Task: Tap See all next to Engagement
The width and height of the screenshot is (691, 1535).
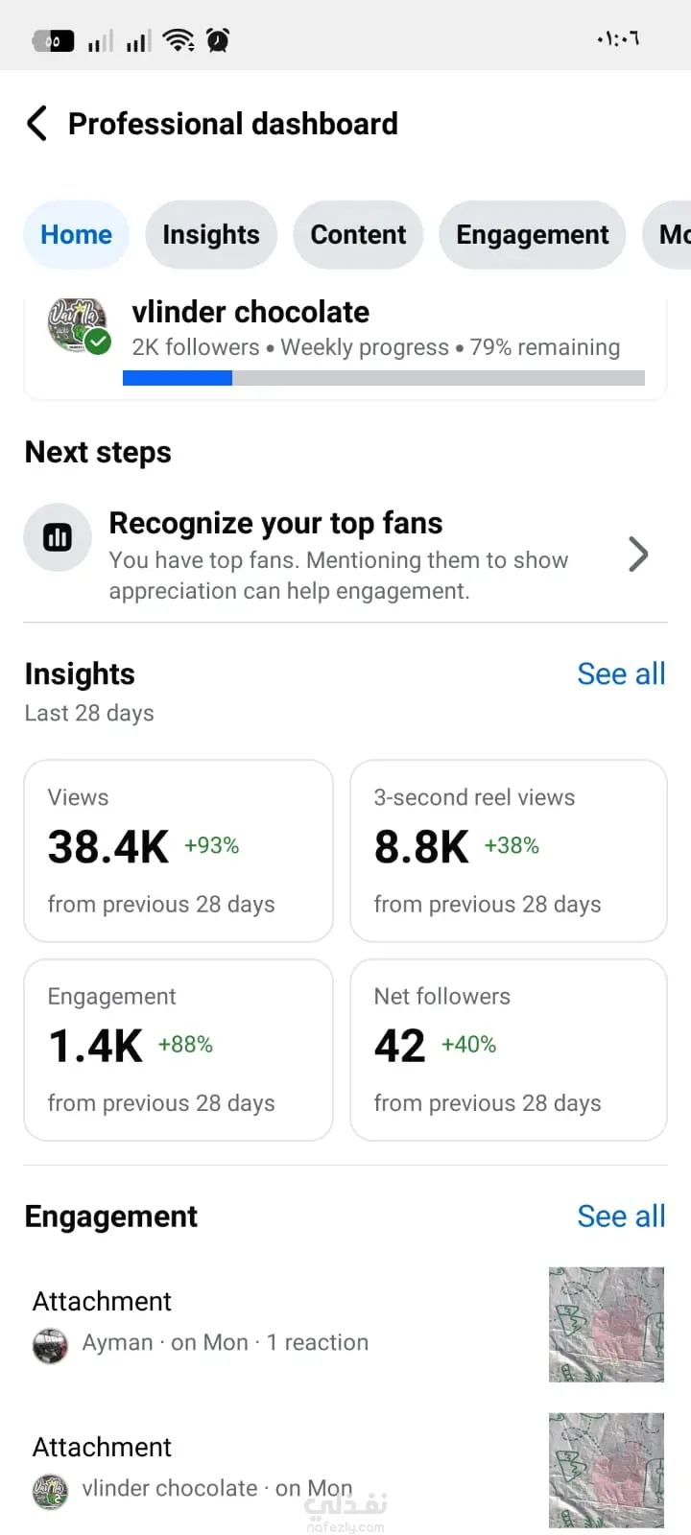Action: [621, 1216]
